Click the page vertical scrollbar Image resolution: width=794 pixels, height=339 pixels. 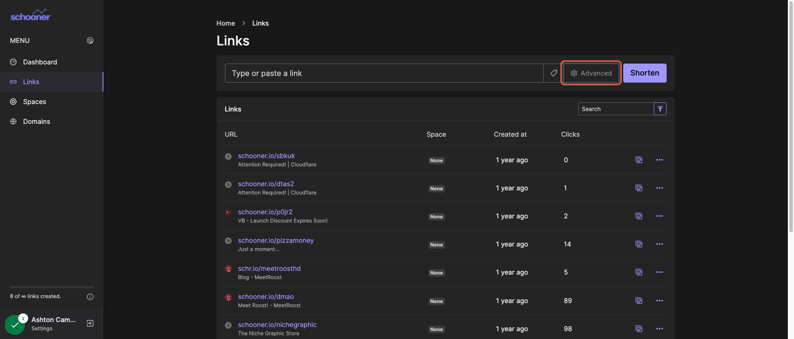click(791, 116)
